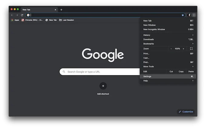Screen dimensions: 206x128
Task: Increase zoom with the plus button
Action: click(x=183, y=49)
